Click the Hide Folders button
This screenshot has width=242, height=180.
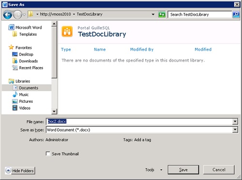[20, 170]
